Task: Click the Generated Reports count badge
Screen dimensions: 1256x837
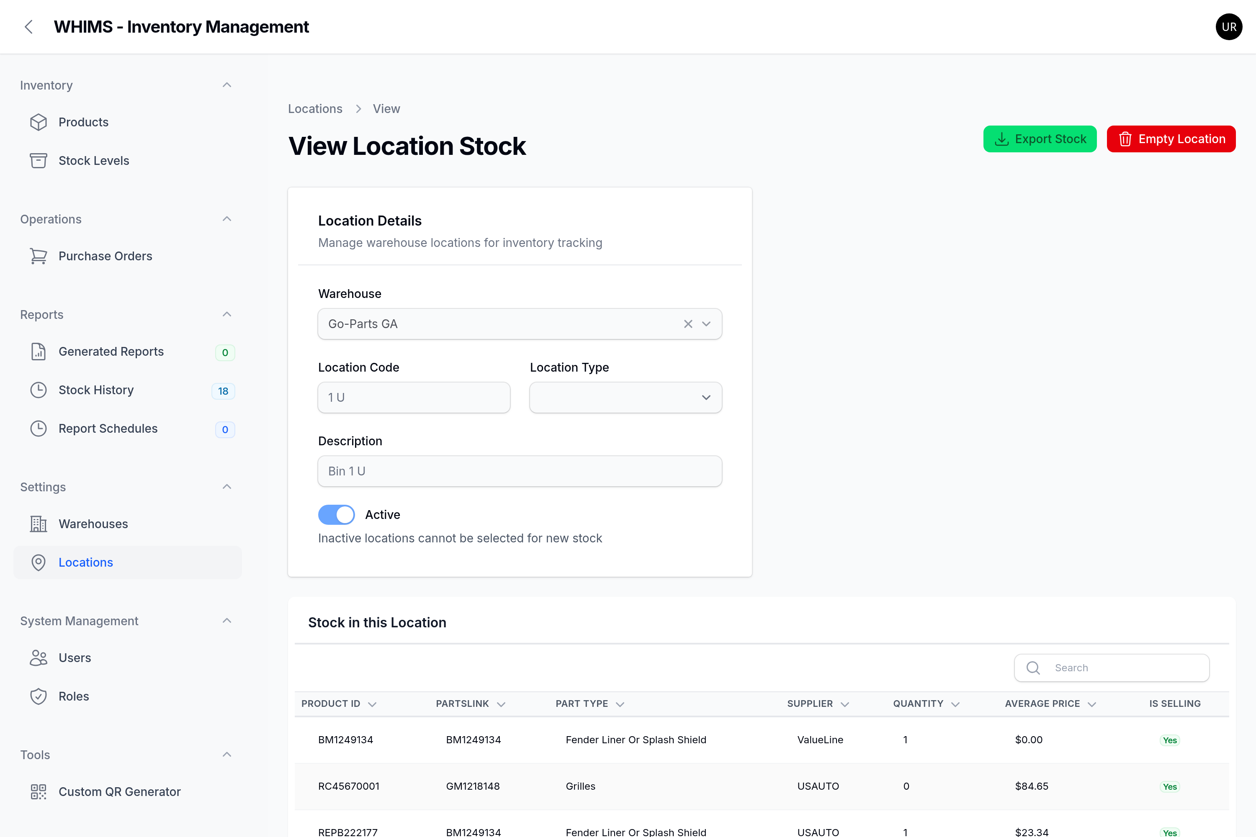Action: (x=225, y=352)
